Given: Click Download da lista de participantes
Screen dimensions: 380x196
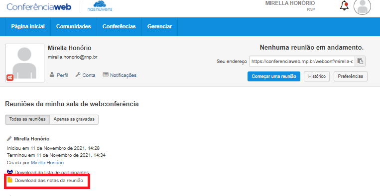Looking at the screenshot, I should pos(52,172).
